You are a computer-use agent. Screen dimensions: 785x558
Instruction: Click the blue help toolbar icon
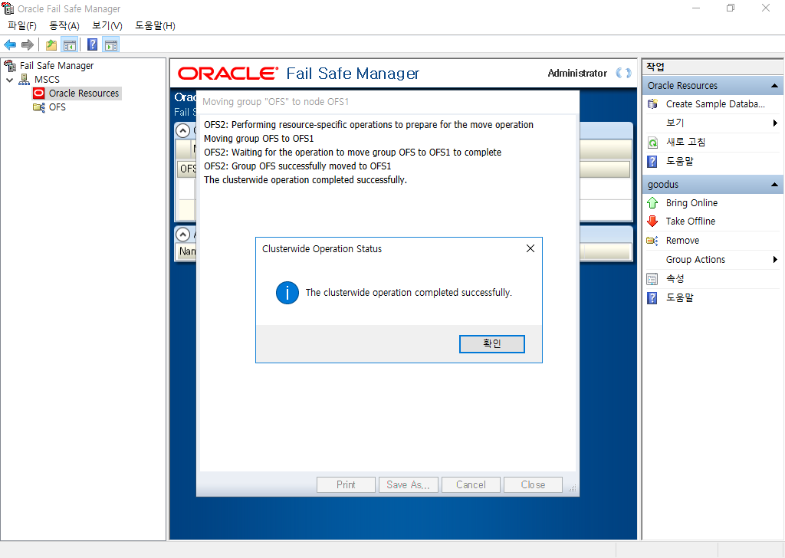(x=93, y=45)
